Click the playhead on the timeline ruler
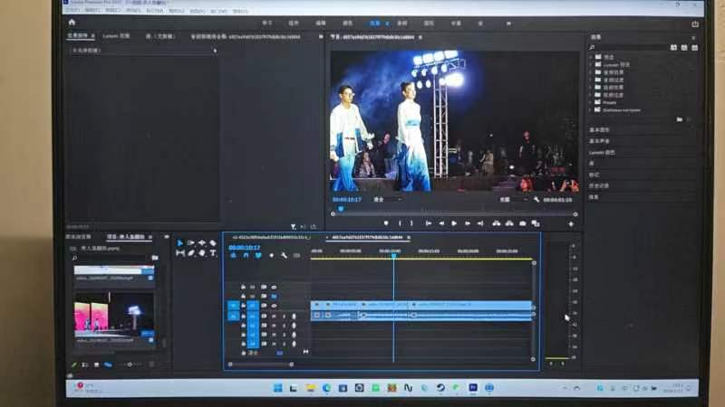 pos(393,255)
